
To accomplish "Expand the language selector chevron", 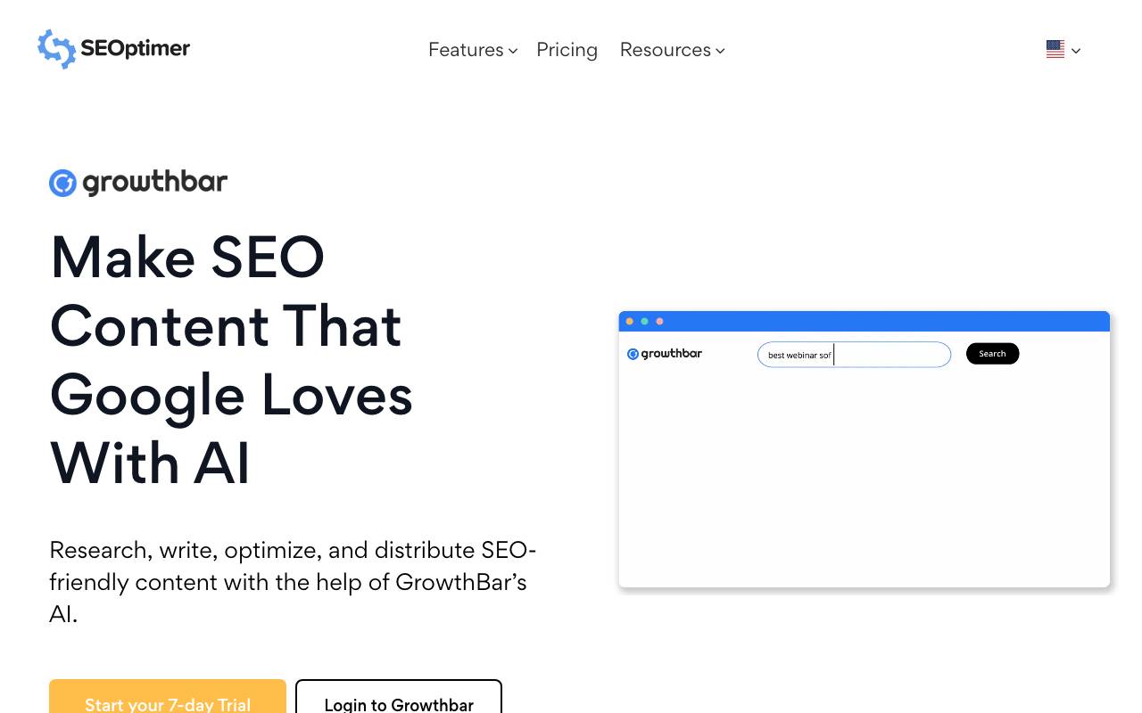I will (1076, 51).
